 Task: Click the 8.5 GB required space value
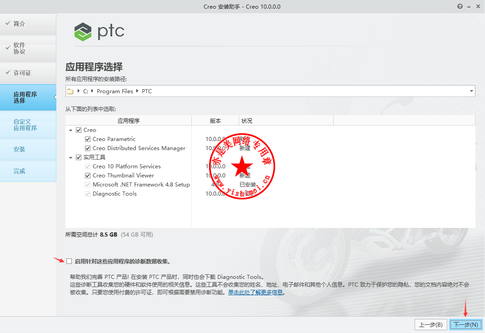[x=109, y=235]
